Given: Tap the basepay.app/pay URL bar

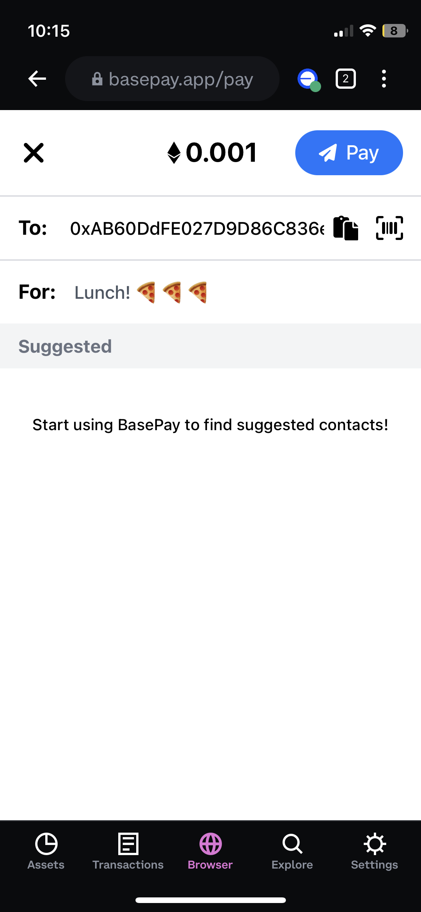Looking at the screenshot, I should click(172, 79).
